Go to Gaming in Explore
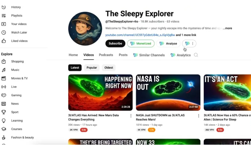 (x=16, y=95)
